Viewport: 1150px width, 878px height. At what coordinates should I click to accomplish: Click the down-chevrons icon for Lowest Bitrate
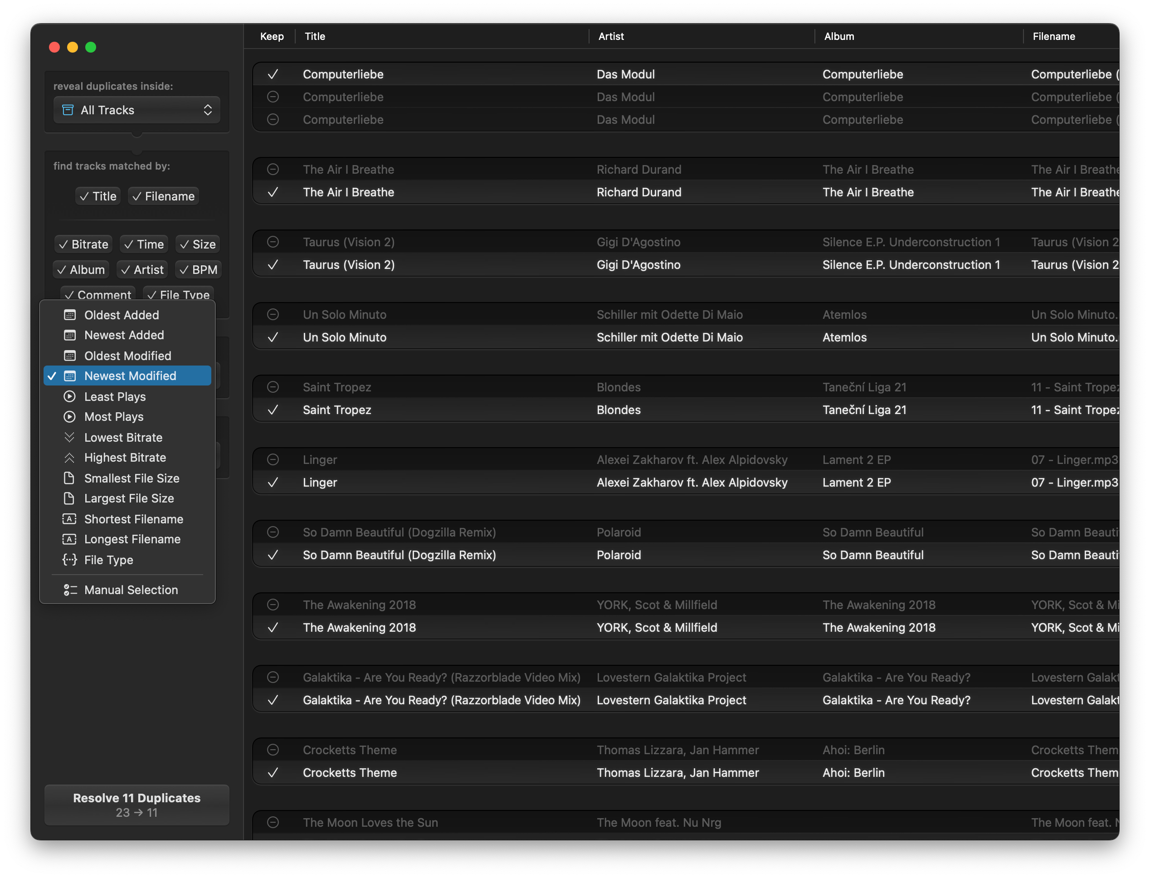[x=69, y=438]
